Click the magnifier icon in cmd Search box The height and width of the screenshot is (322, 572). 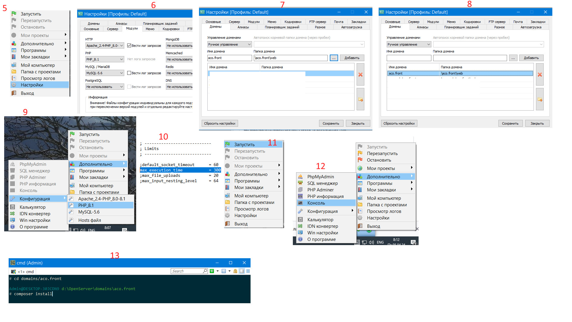[x=205, y=271]
